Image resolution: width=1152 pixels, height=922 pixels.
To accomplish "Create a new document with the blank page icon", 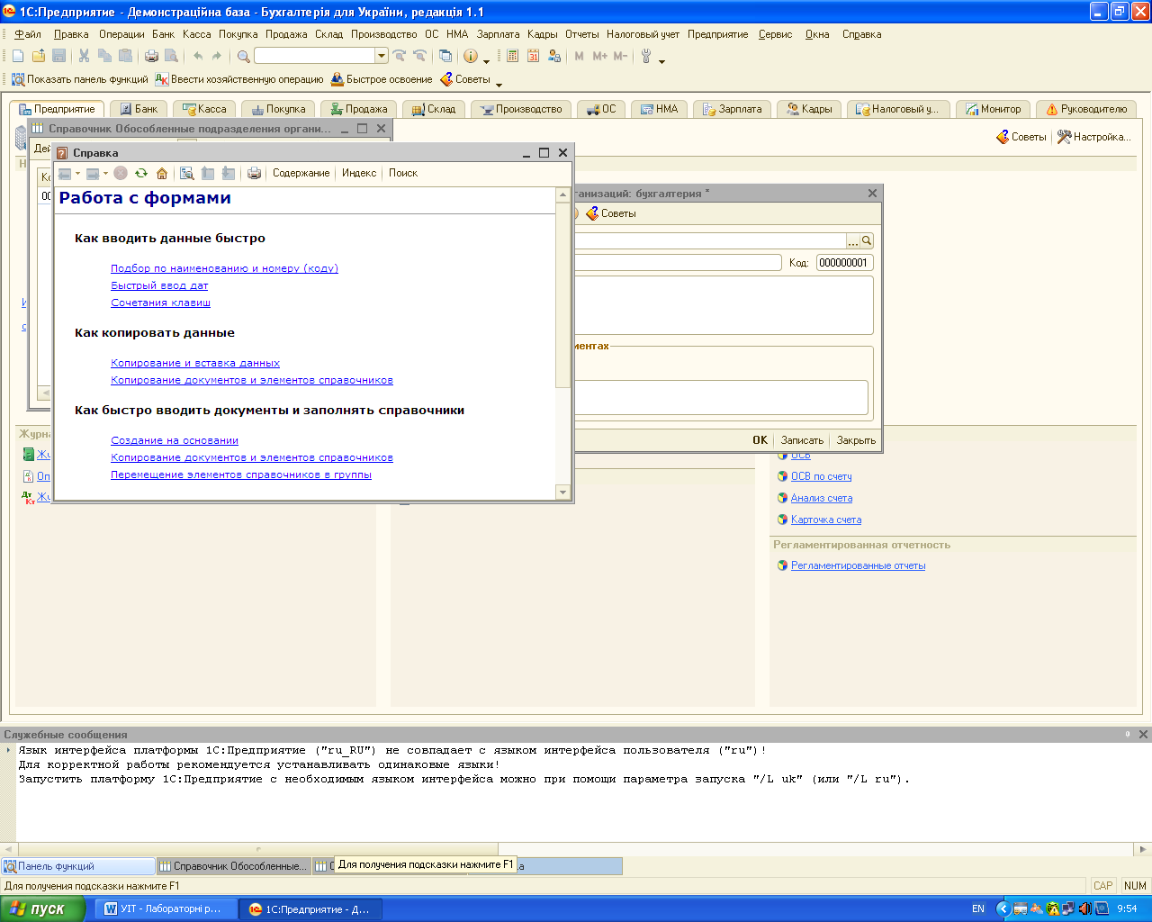I will (18, 56).
